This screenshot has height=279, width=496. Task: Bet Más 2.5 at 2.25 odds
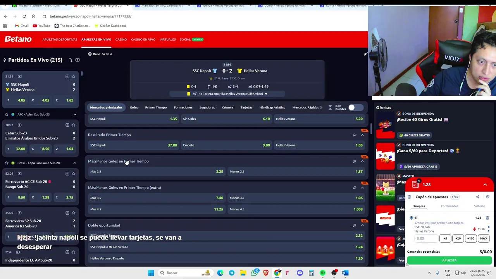click(x=157, y=171)
